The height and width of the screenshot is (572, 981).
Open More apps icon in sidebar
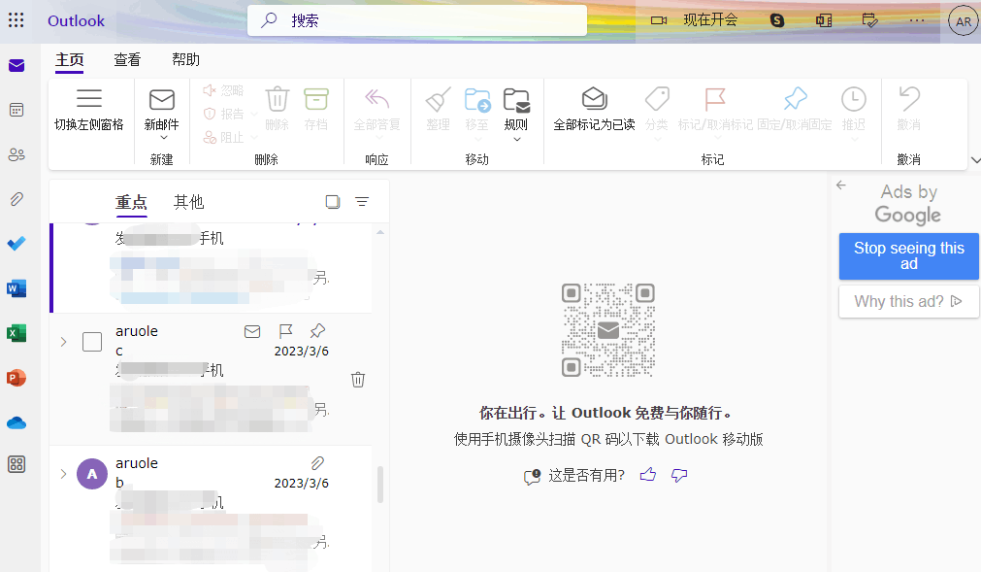pyautogui.click(x=16, y=464)
